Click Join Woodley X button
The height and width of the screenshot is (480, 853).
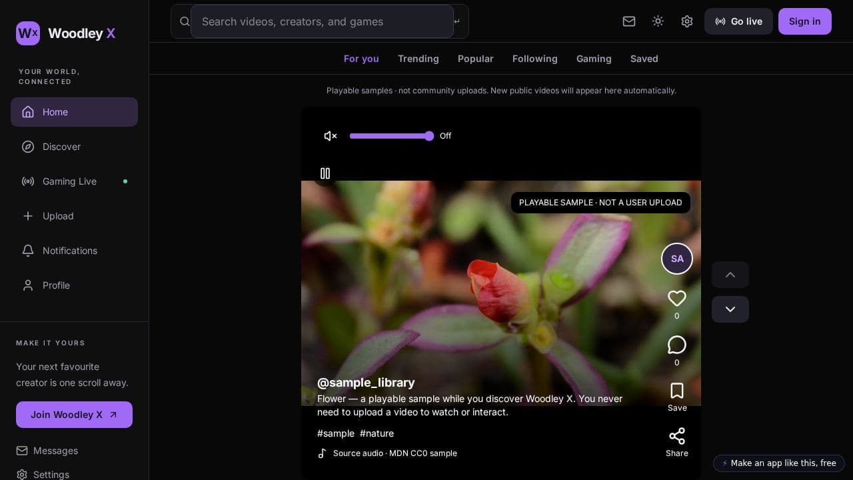click(x=74, y=415)
